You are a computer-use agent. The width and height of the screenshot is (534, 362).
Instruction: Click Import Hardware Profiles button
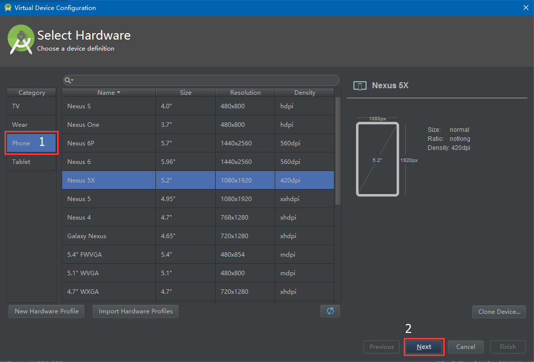point(135,311)
